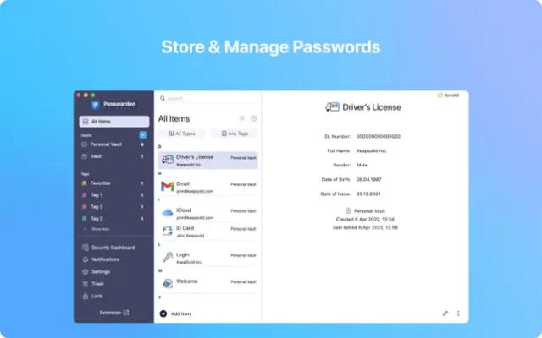The height and width of the screenshot is (338, 542).
Task: Open the Any Tags filter dropdown
Action: [x=234, y=134]
